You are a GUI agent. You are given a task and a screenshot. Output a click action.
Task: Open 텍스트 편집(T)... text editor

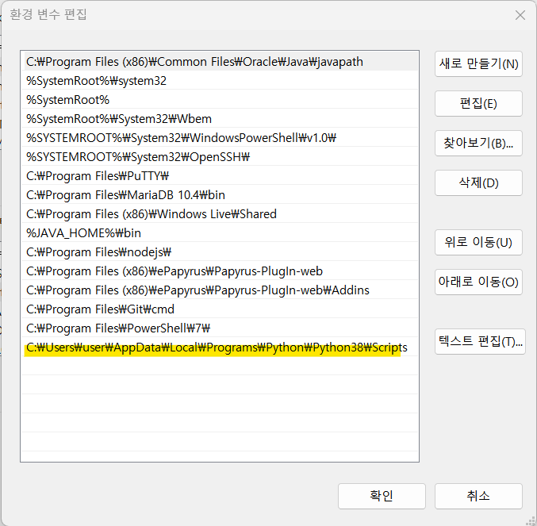pos(480,341)
